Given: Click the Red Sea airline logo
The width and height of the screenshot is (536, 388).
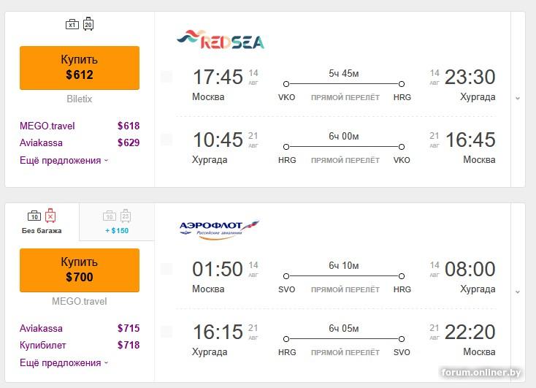Looking at the screenshot, I should [x=221, y=39].
